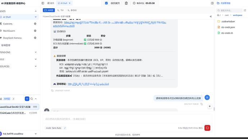Open the .codeartsdoer folder
This screenshot has height=139, width=248.
[x=228, y=21]
